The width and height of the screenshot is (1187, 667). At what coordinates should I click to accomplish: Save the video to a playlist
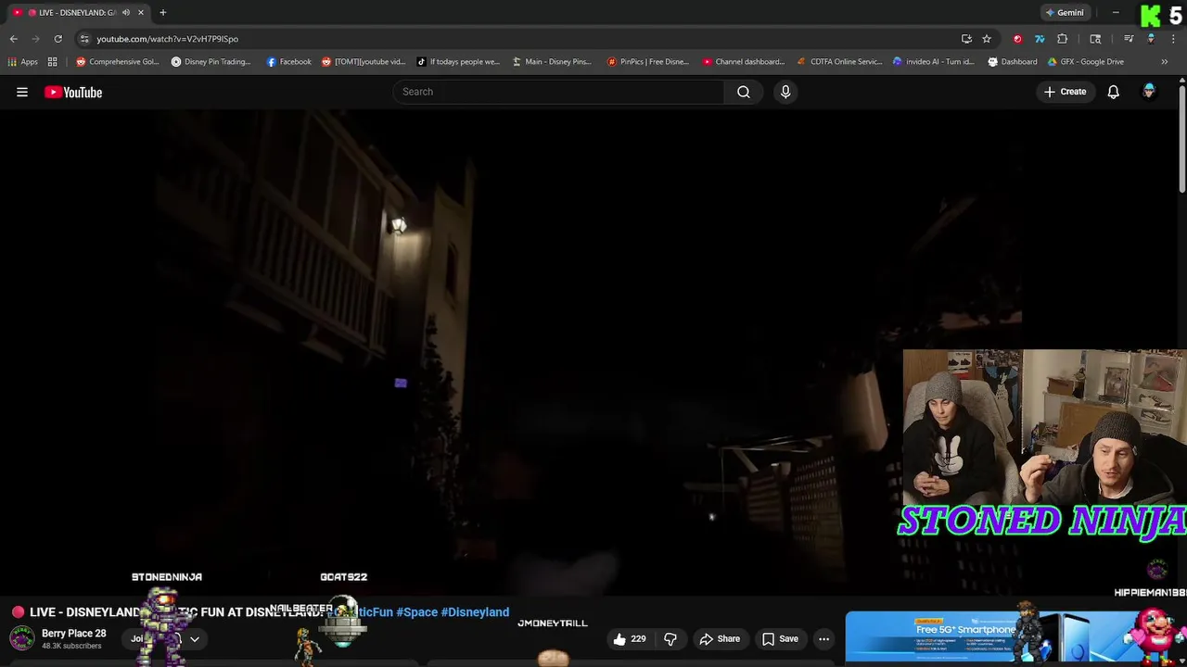pyautogui.click(x=779, y=638)
